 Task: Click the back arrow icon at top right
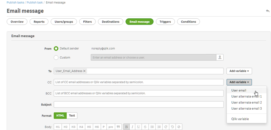click(268, 11)
